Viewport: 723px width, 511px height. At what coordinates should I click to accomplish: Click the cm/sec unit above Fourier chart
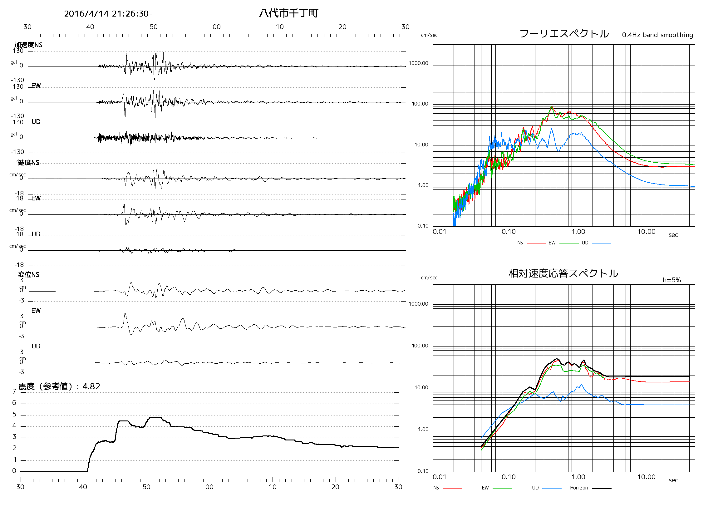tap(429, 35)
